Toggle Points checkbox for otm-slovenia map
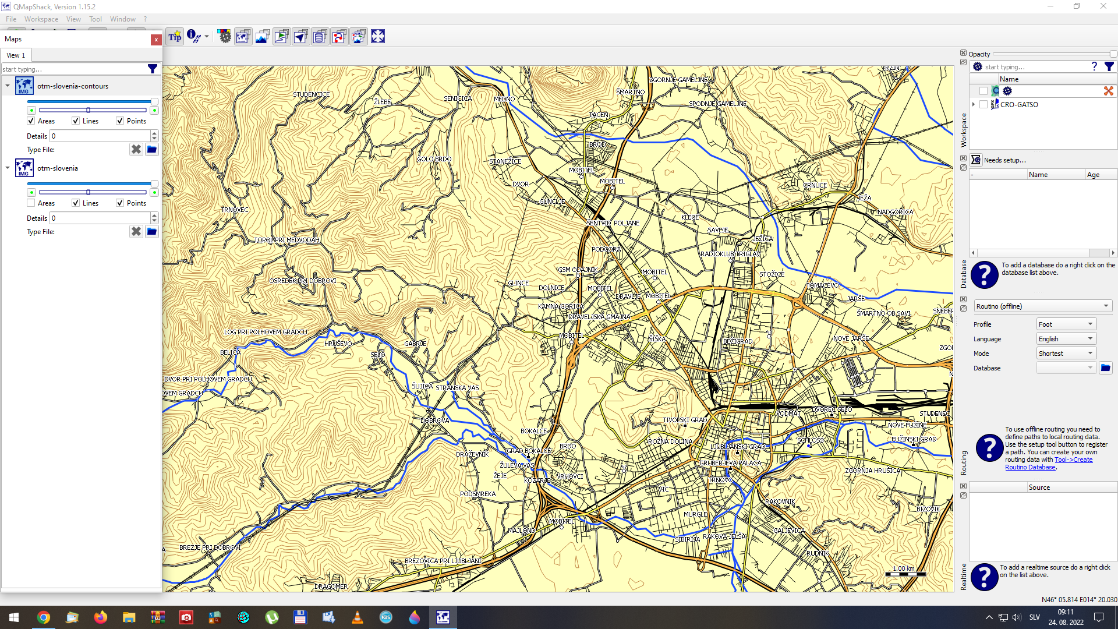The height and width of the screenshot is (629, 1118). coord(120,203)
